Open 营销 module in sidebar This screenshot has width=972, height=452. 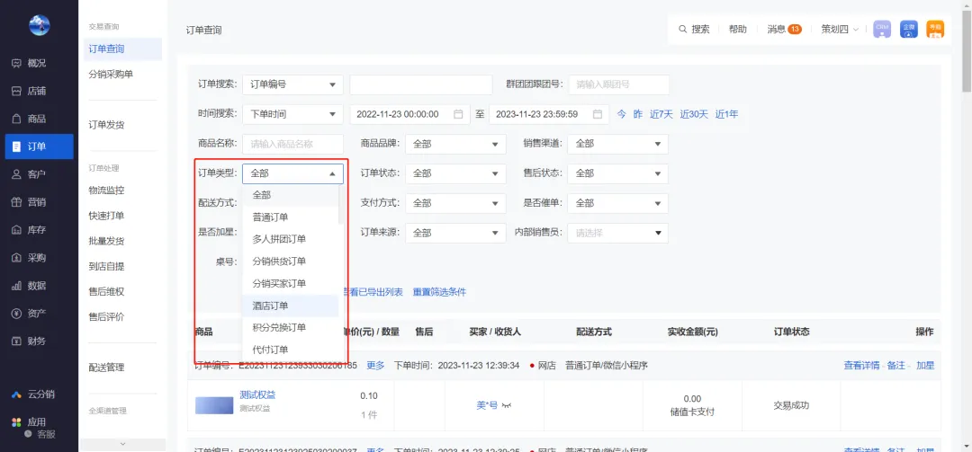(36, 202)
